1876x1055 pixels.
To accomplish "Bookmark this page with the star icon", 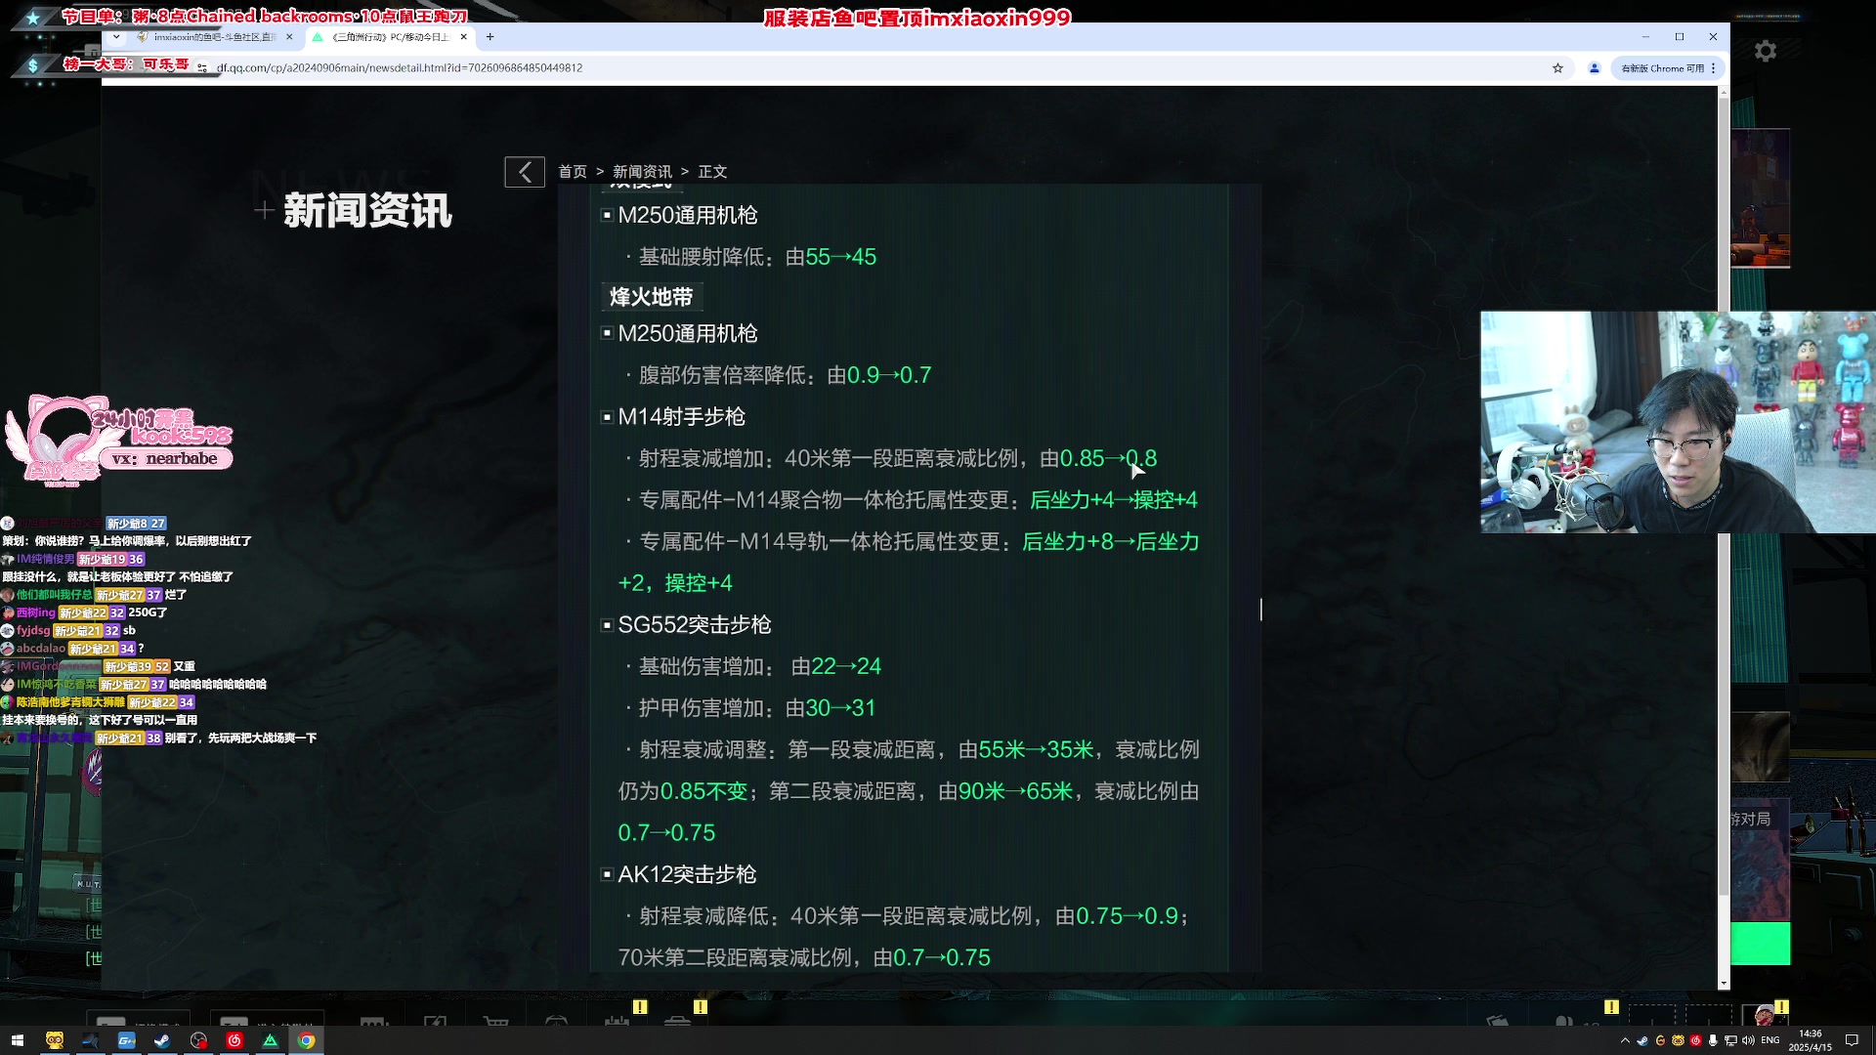I will 1557,68.
